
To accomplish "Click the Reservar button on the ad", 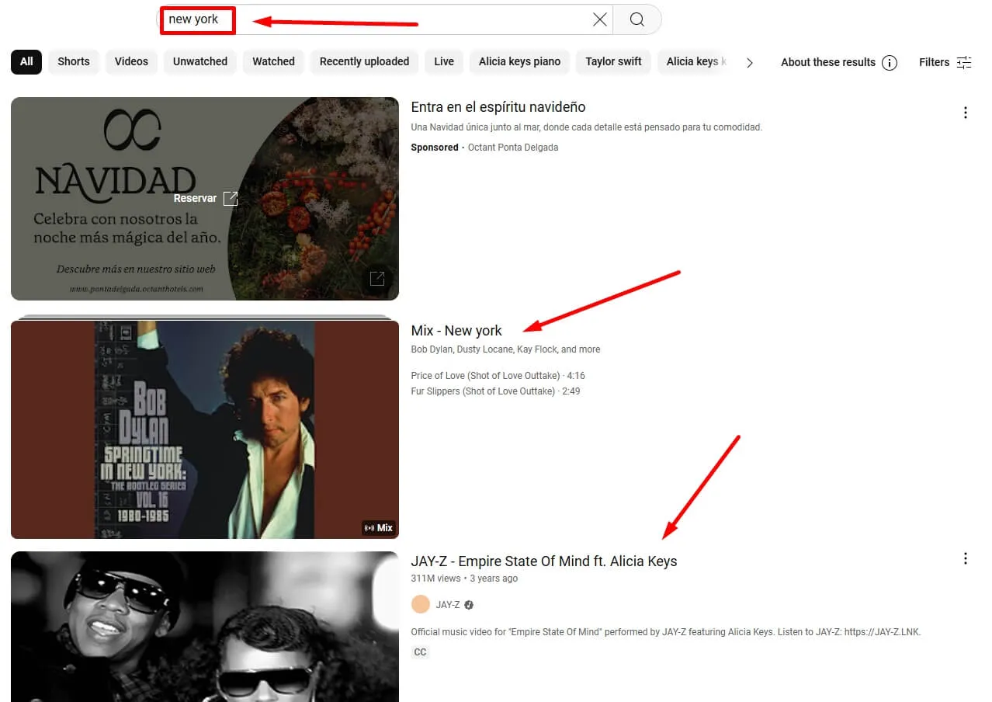I will [x=205, y=198].
